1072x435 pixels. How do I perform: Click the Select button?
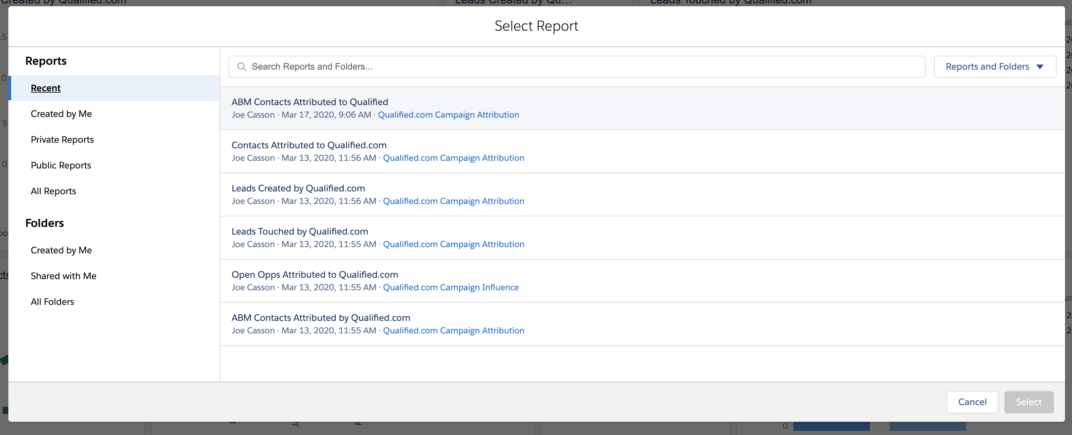click(x=1029, y=402)
